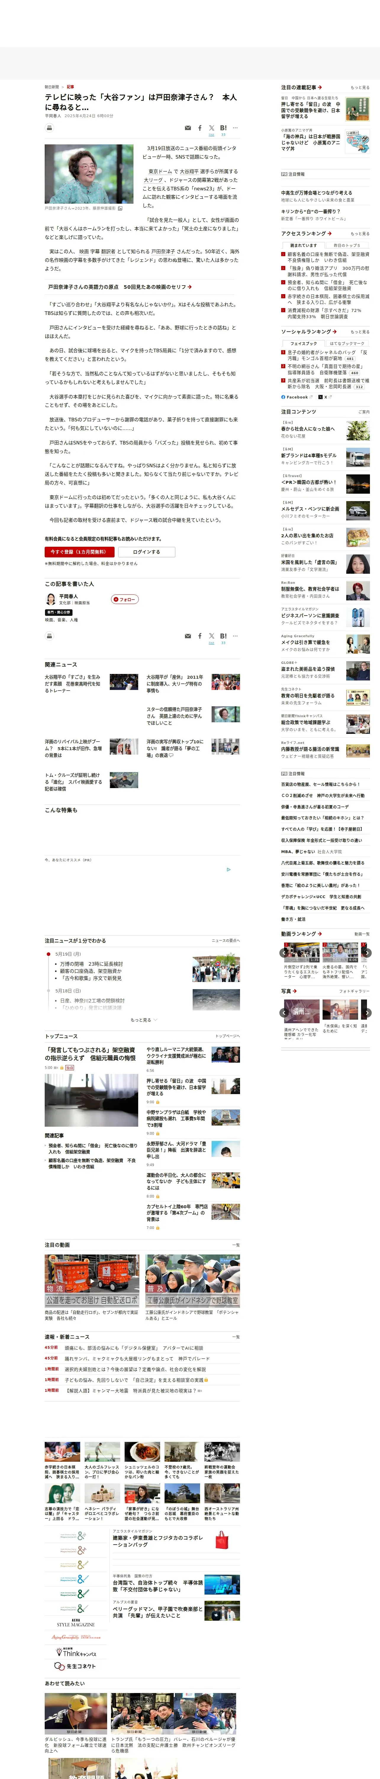The width and height of the screenshot is (380, 1779).
Task: Click Facebook share icon below the author box
Action: click(x=200, y=636)
